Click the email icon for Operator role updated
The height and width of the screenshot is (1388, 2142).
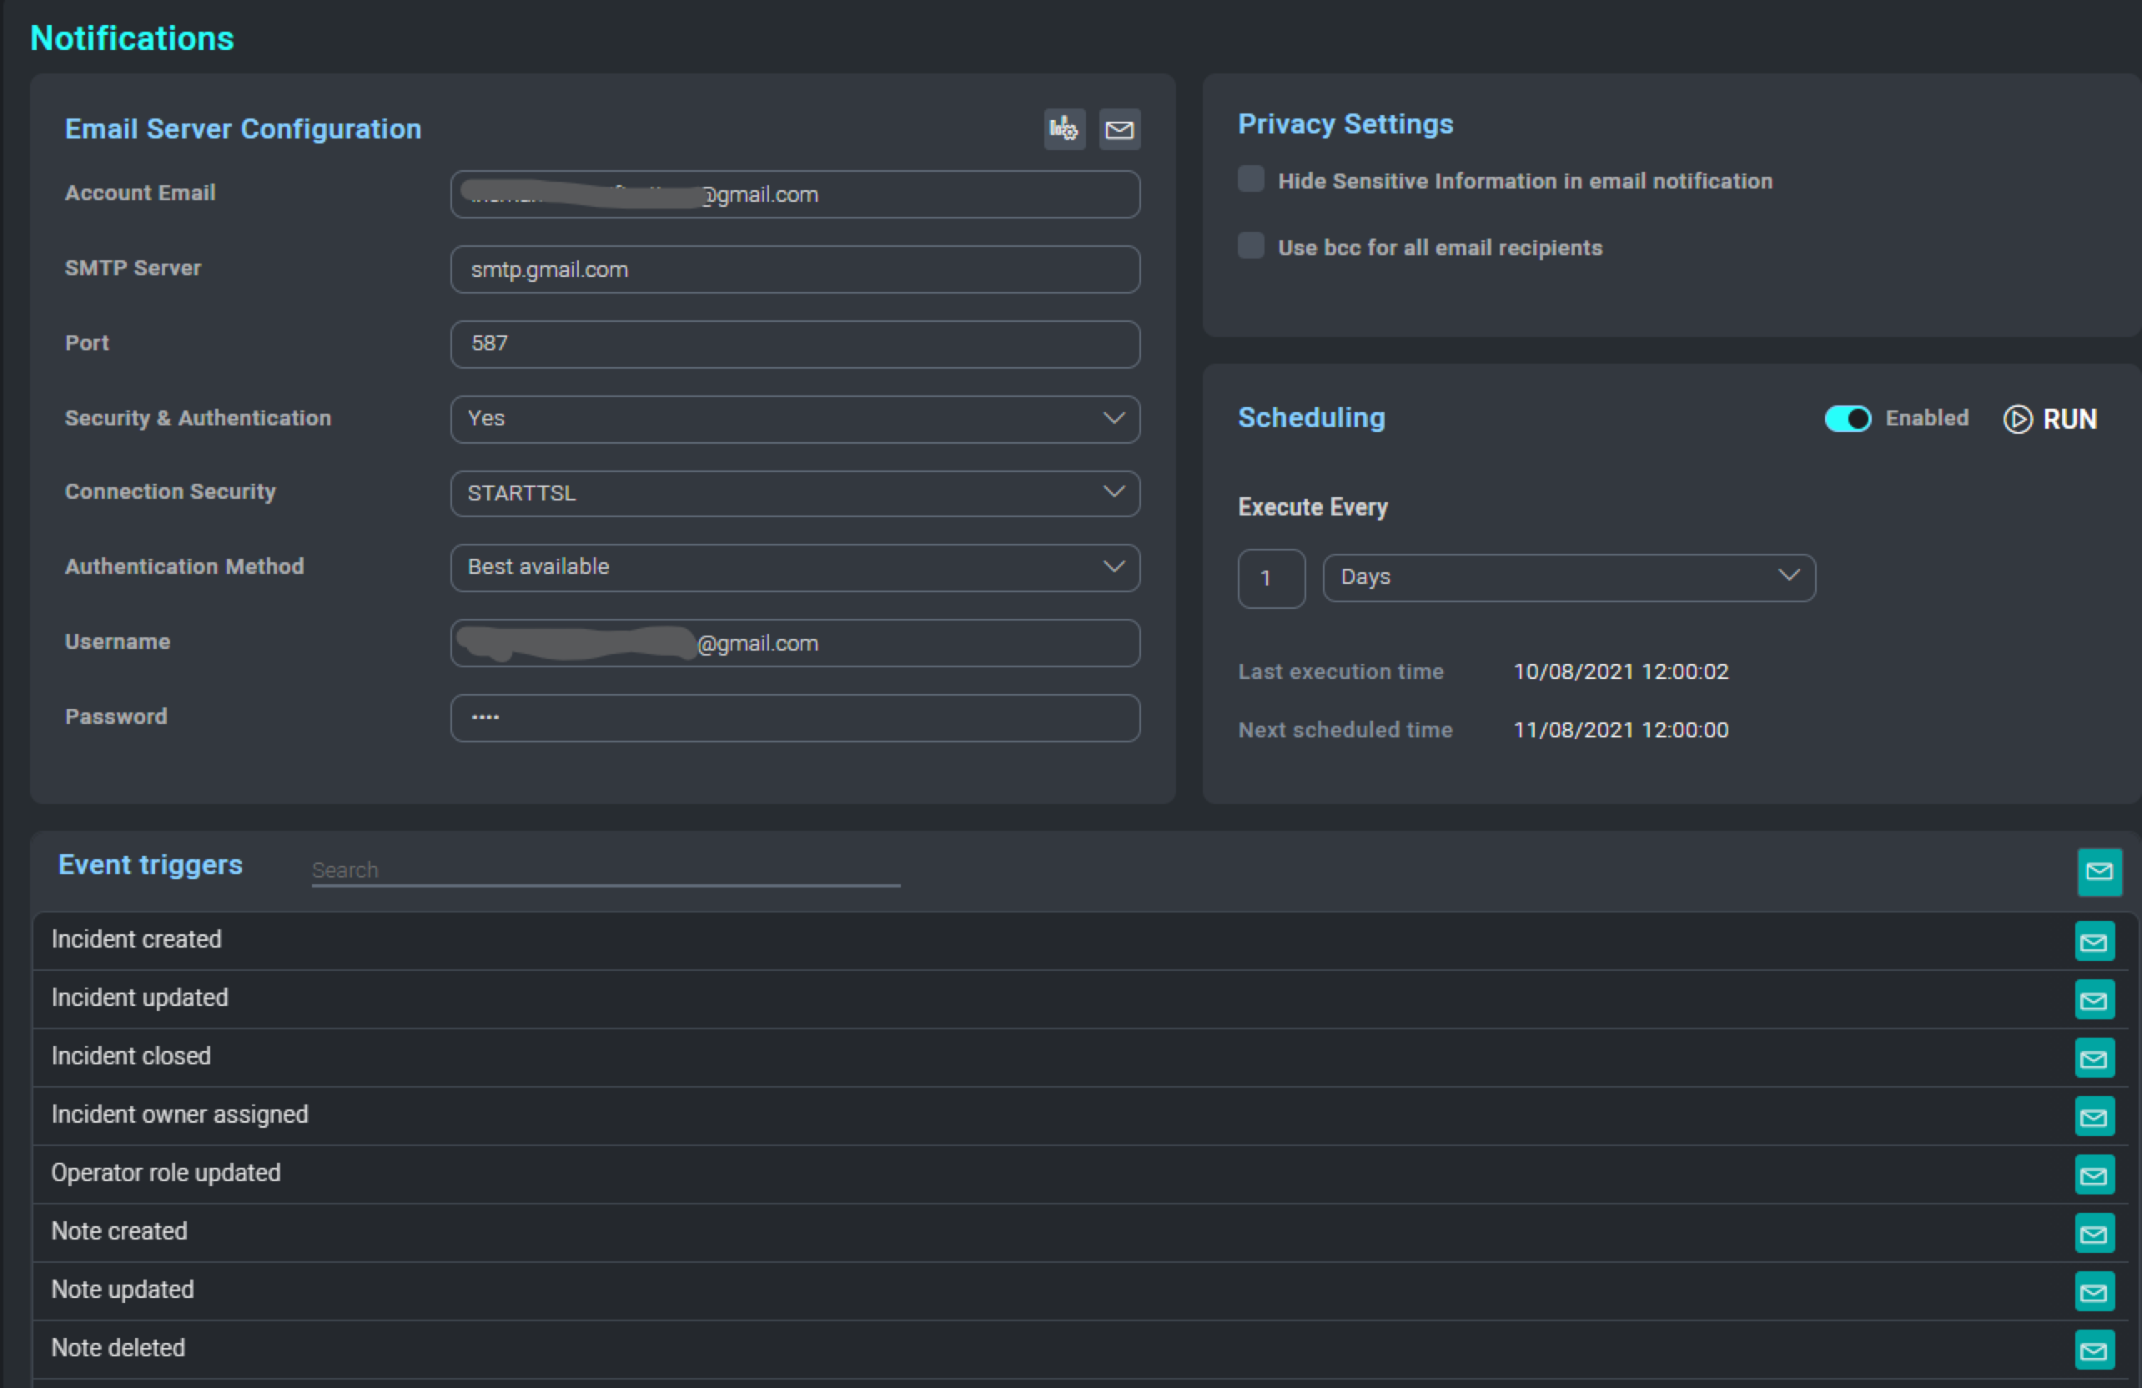pyautogui.click(x=2094, y=1175)
